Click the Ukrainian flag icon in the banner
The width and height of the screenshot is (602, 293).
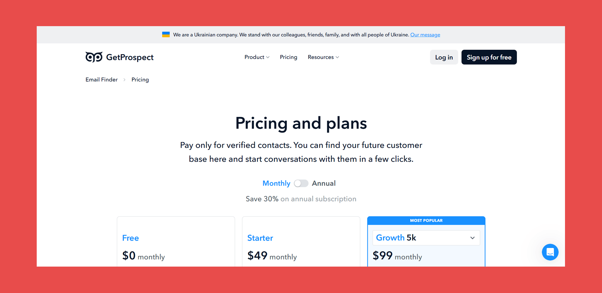(166, 34)
